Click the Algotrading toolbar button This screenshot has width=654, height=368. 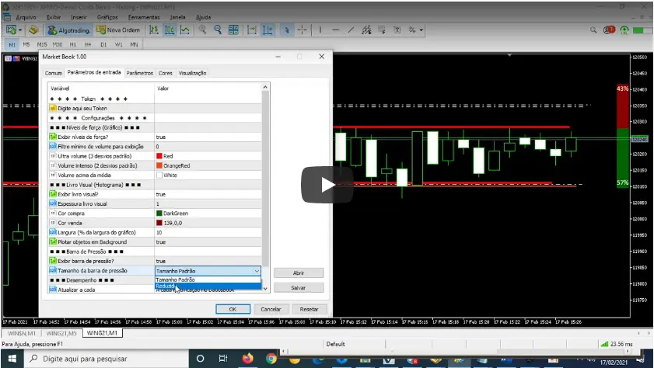click(69, 30)
